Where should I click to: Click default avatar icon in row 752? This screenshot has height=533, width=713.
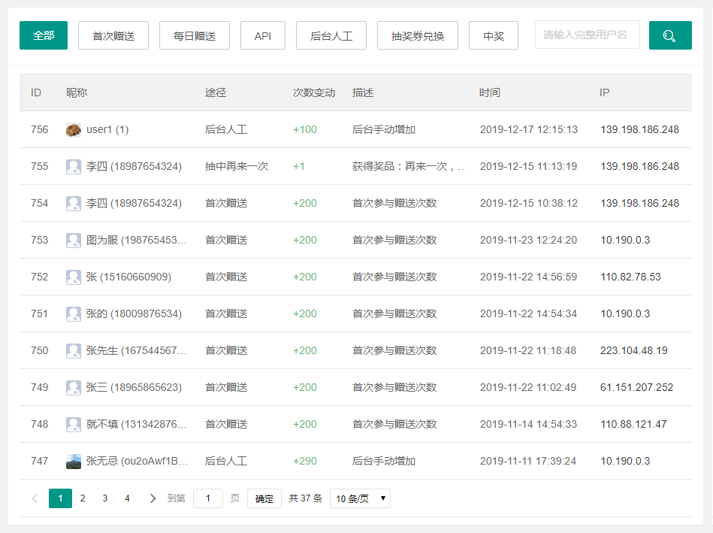click(73, 277)
